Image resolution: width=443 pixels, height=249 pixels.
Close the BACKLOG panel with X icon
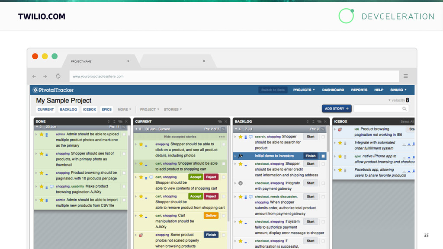tap(325, 121)
